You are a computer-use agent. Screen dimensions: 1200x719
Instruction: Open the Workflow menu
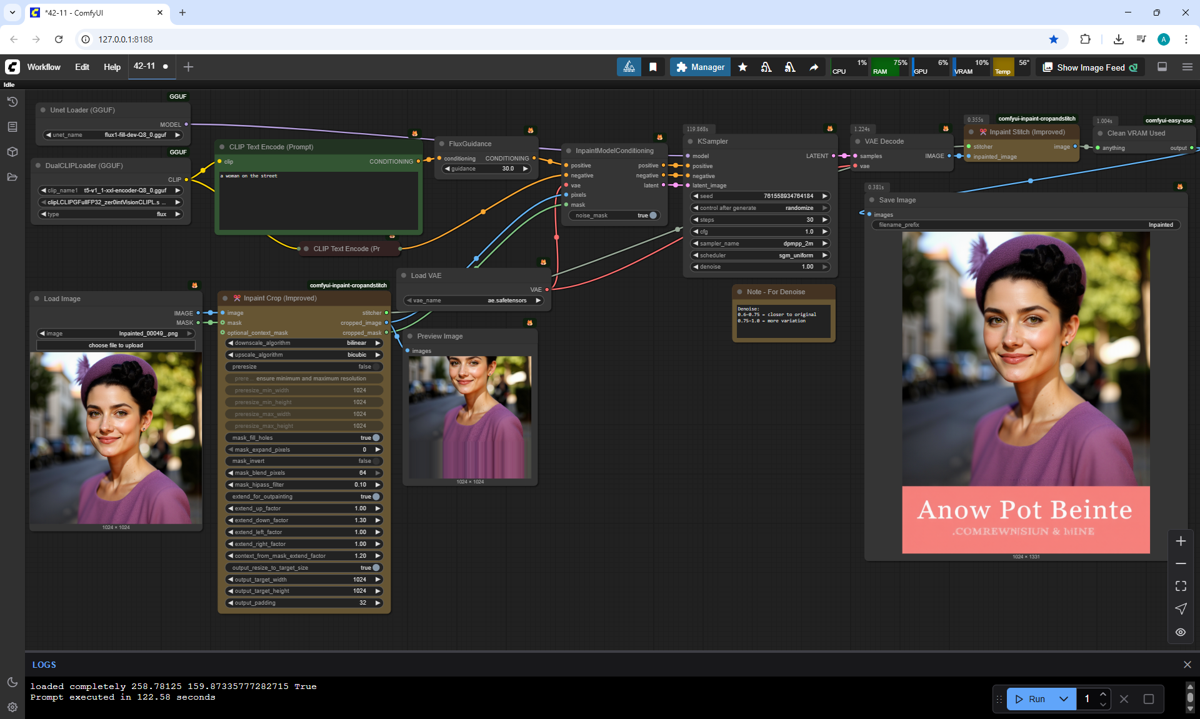click(x=44, y=67)
